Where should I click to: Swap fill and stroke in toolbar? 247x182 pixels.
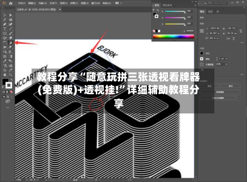point(11,80)
